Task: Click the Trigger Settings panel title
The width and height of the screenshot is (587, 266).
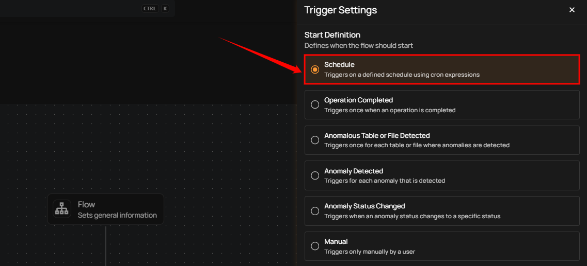Action: point(340,10)
